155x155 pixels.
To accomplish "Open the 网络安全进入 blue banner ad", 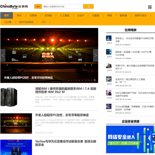I will tap(130, 139).
